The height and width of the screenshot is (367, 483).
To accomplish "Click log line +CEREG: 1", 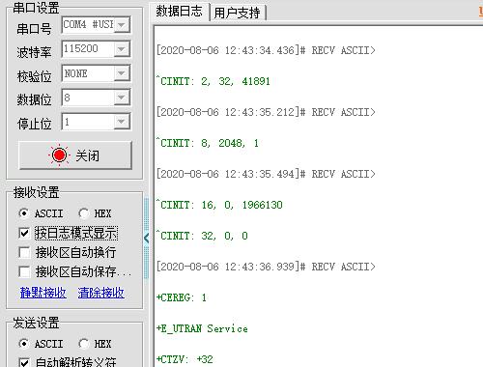I will (x=182, y=297).
